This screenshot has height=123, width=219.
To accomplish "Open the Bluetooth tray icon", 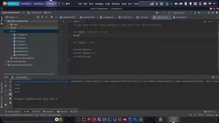I will pos(185,4).
